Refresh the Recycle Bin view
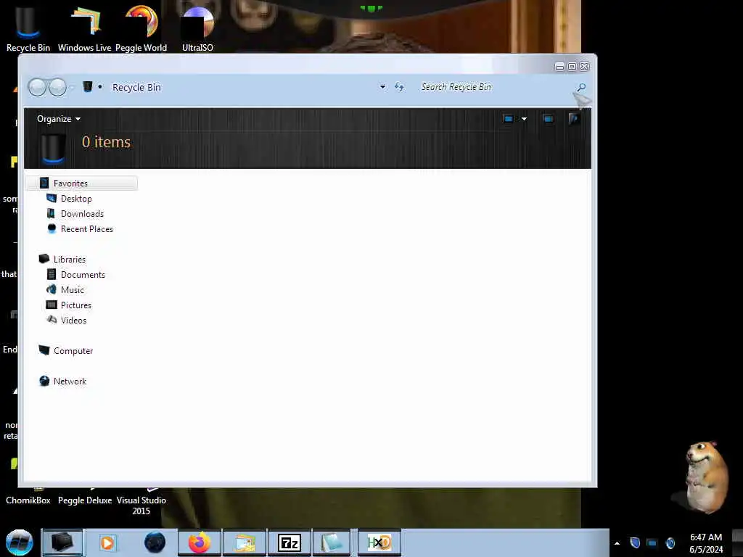743x557 pixels. (x=400, y=87)
